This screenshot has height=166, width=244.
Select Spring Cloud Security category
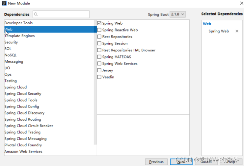click(49, 94)
